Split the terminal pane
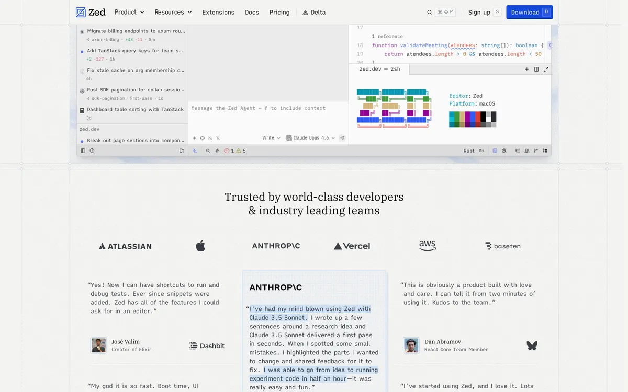The width and height of the screenshot is (628, 392). 536,69
